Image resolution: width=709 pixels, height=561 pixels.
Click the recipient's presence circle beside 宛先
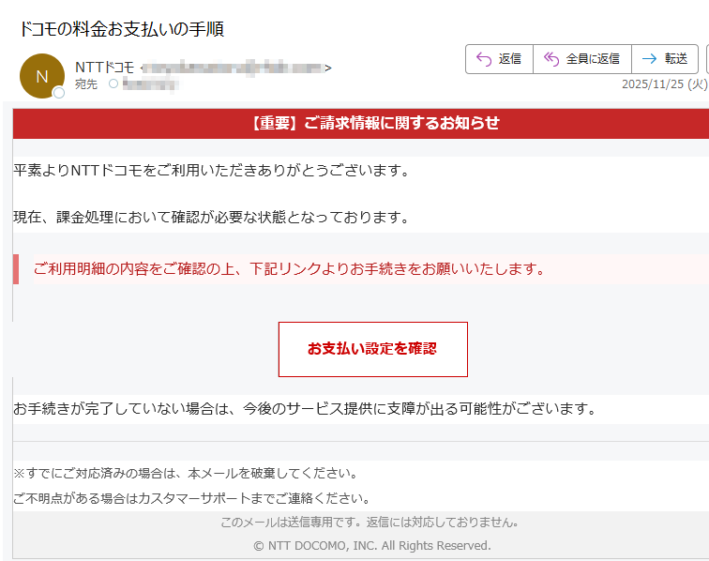click(x=113, y=84)
